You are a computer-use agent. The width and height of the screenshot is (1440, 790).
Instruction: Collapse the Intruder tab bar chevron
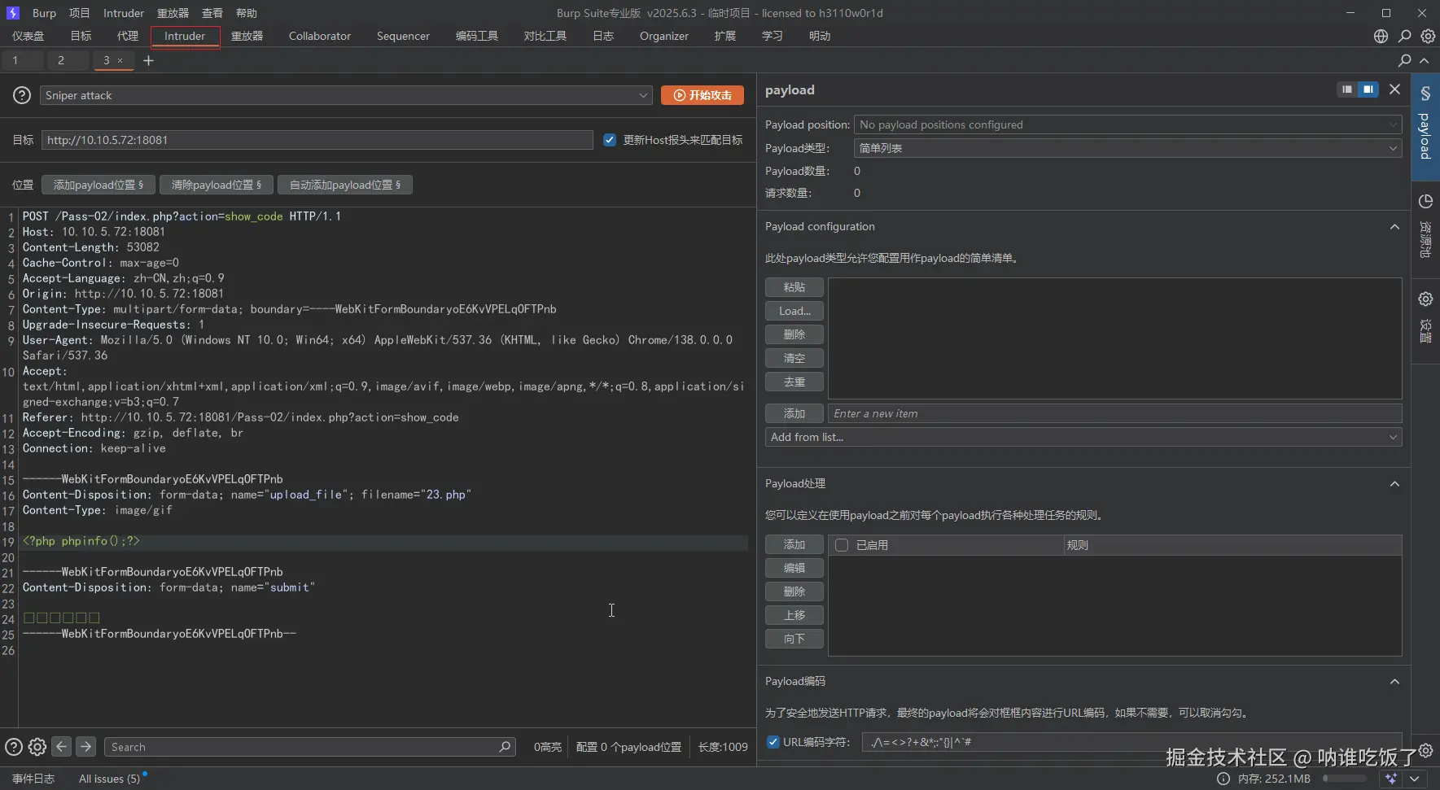[x=1424, y=60]
